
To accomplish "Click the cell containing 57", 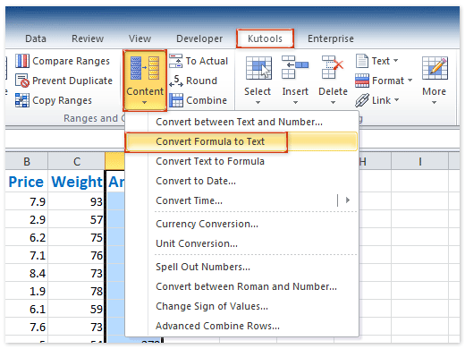I will click(76, 219).
